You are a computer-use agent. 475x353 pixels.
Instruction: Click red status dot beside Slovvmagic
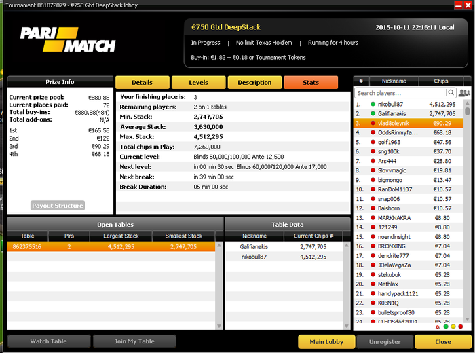(x=373, y=170)
